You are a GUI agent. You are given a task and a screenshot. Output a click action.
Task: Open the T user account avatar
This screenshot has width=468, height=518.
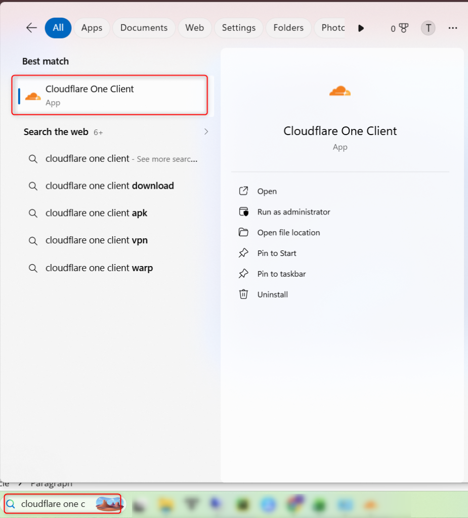(428, 28)
